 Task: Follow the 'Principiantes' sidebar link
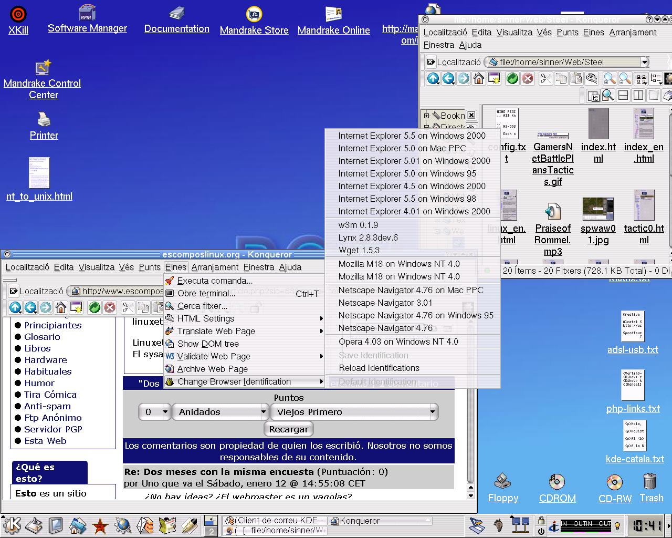(x=53, y=325)
